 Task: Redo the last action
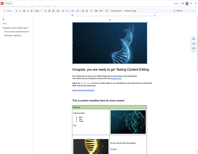coord(20,11)
